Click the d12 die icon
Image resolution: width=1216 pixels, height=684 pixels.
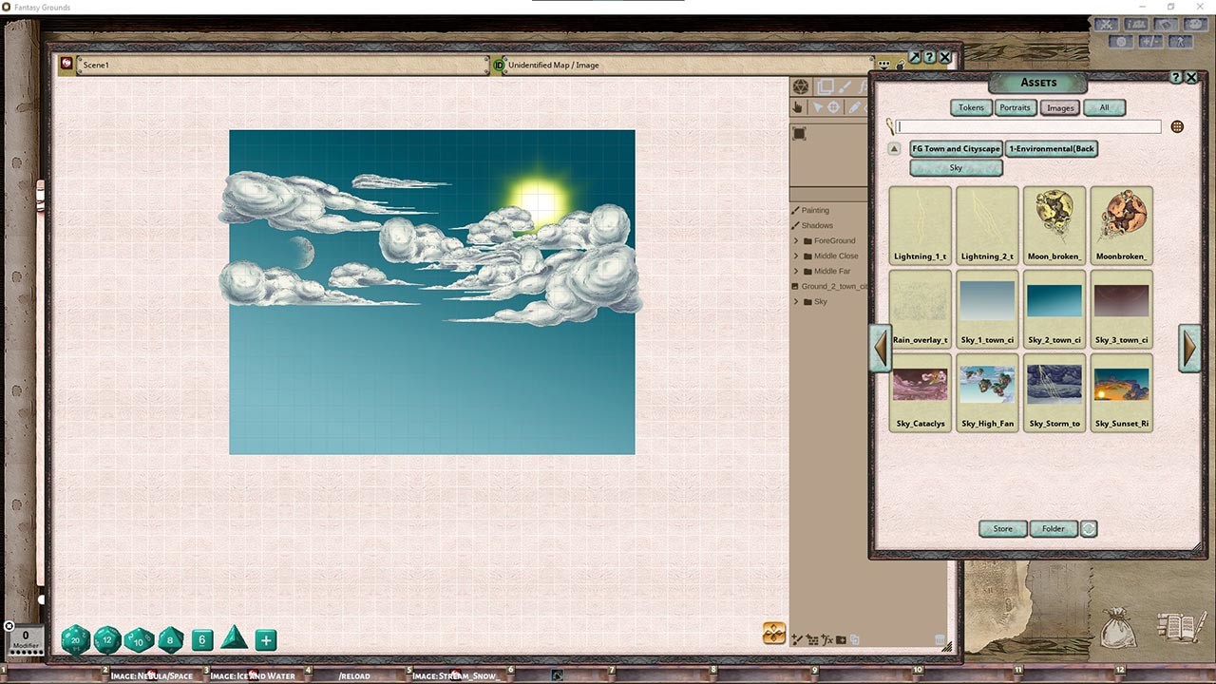[107, 639]
